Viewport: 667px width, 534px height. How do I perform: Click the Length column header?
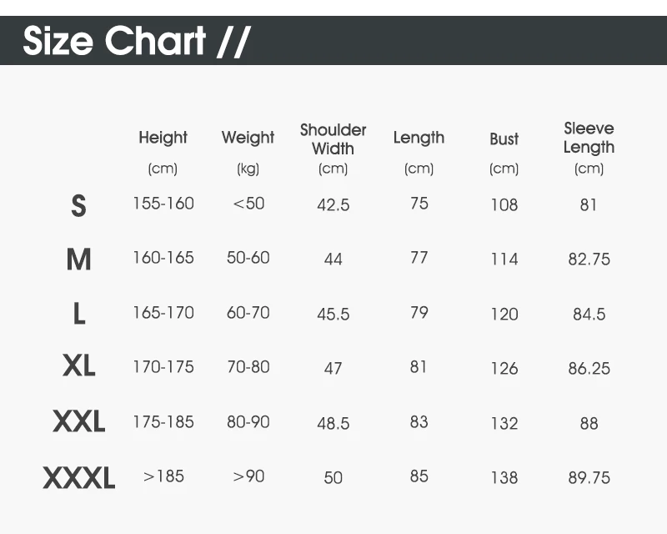pyautogui.click(x=419, y=138)
